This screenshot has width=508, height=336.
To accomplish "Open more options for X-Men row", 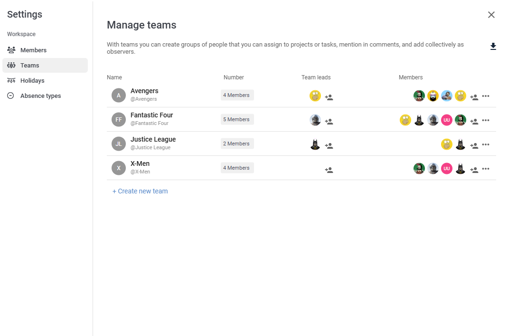I will [x=486, y=169].
